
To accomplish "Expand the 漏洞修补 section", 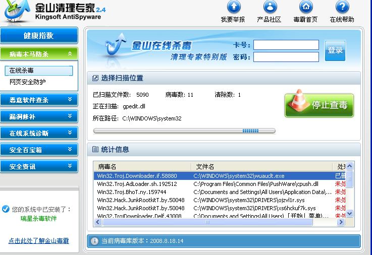I will coord(39,116).
